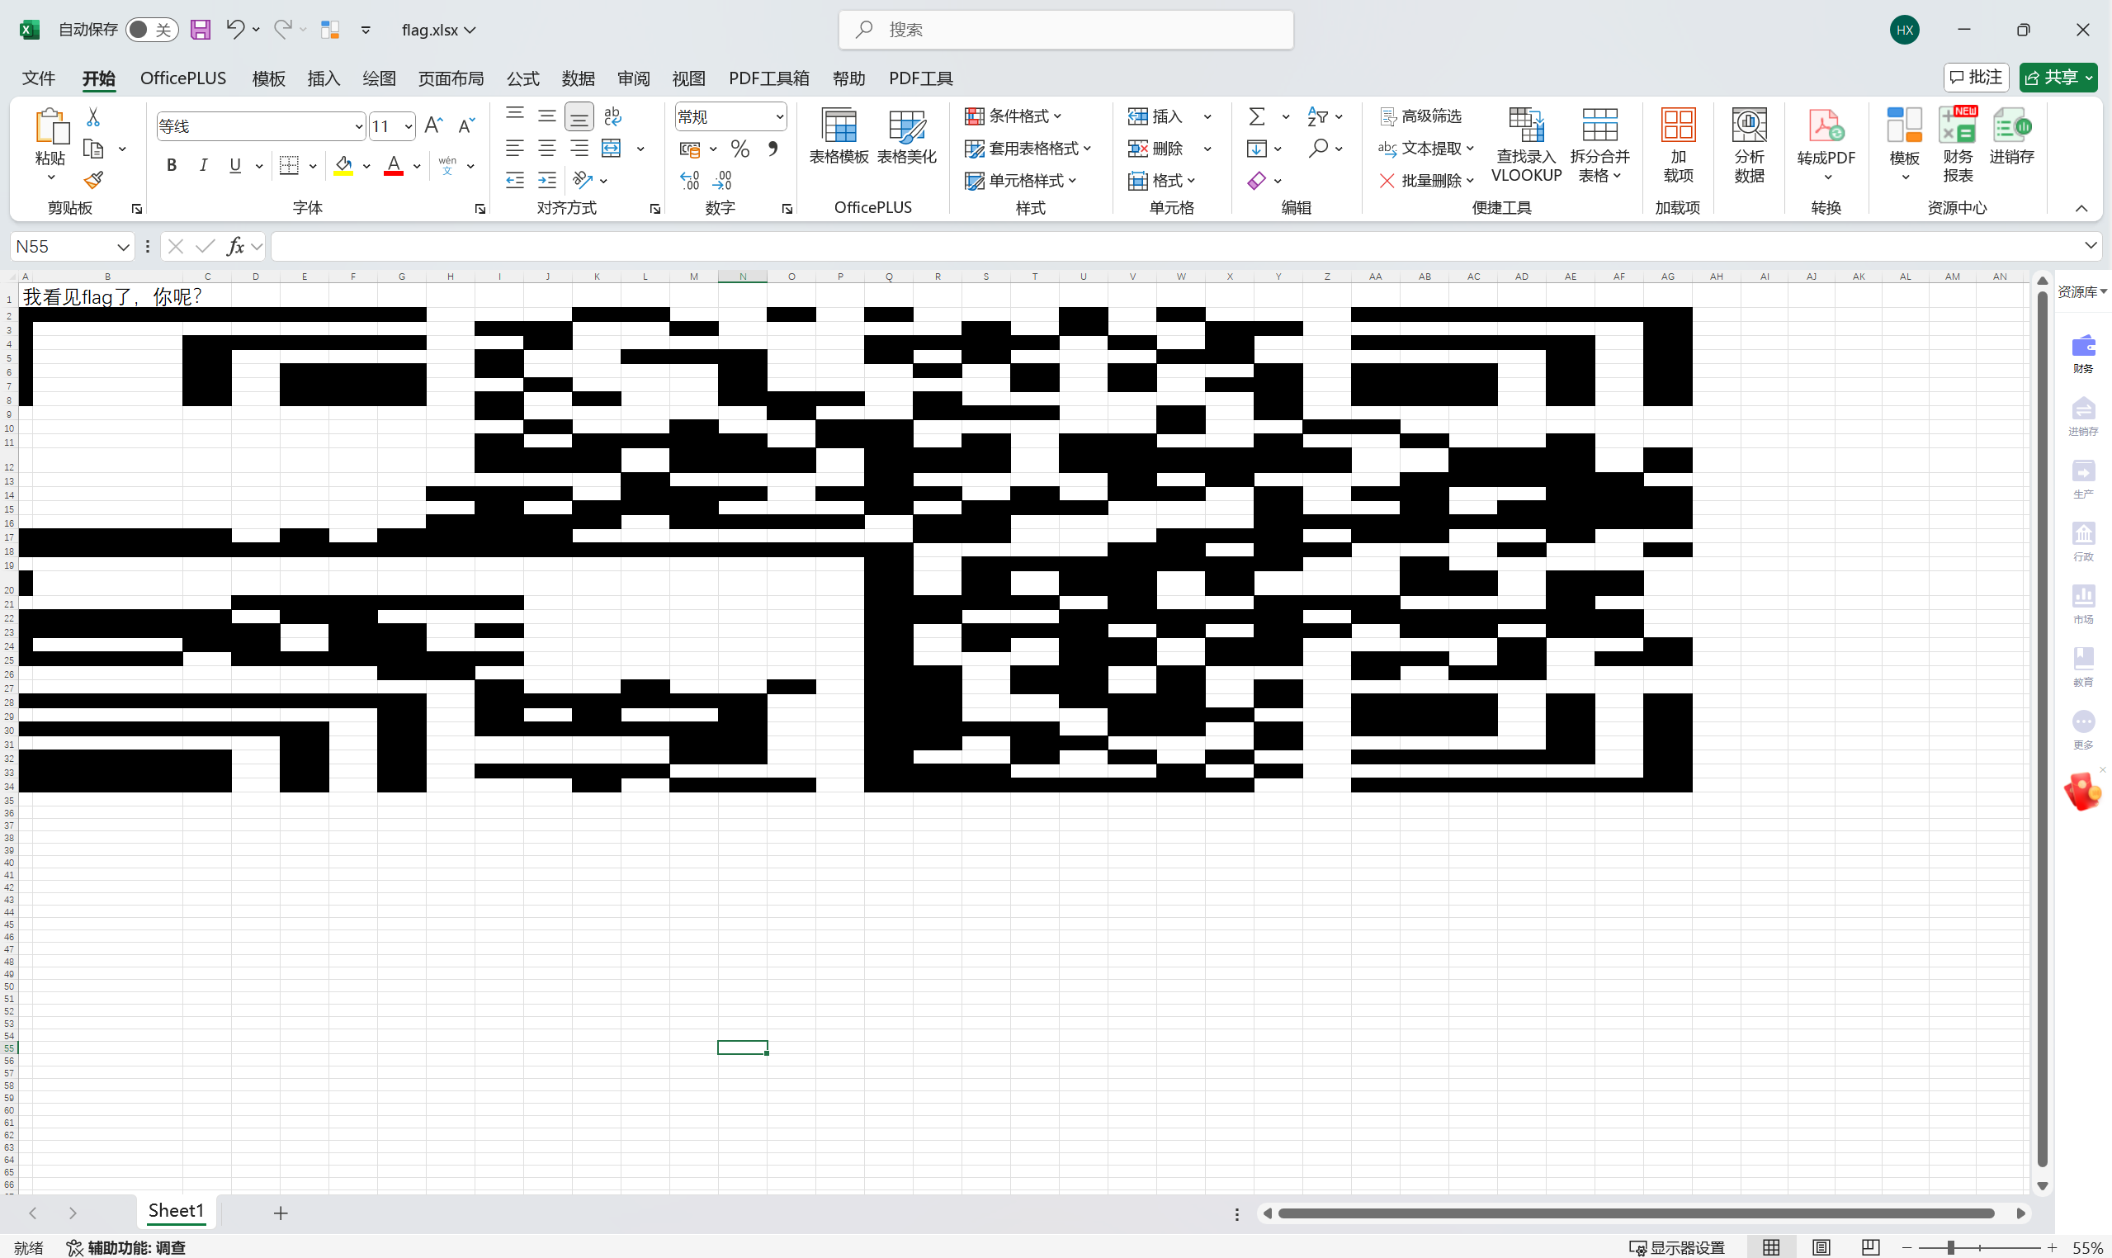This screenshot has width=2112, height=1258.
Task: Click the Undo arrow icon
Action: tap(234, 29)
